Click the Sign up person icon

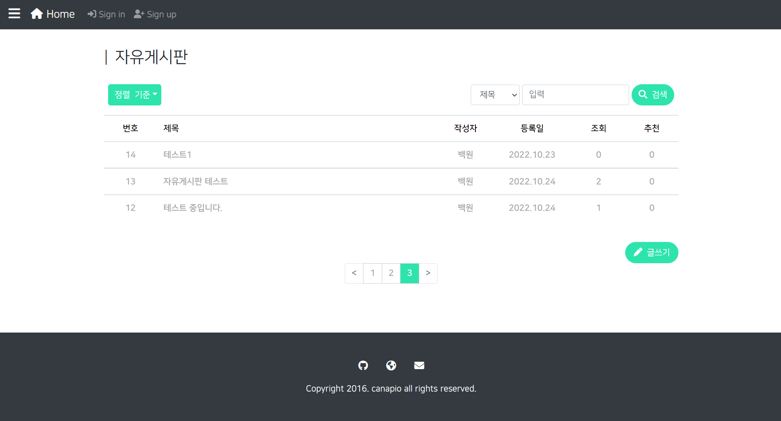[x=138, y=14]
